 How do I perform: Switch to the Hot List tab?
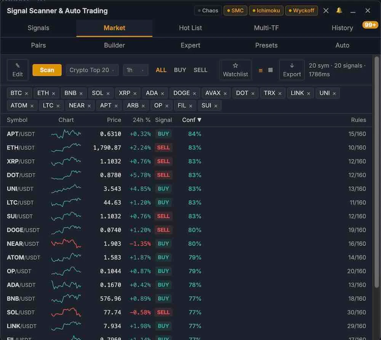click(190, 28)
